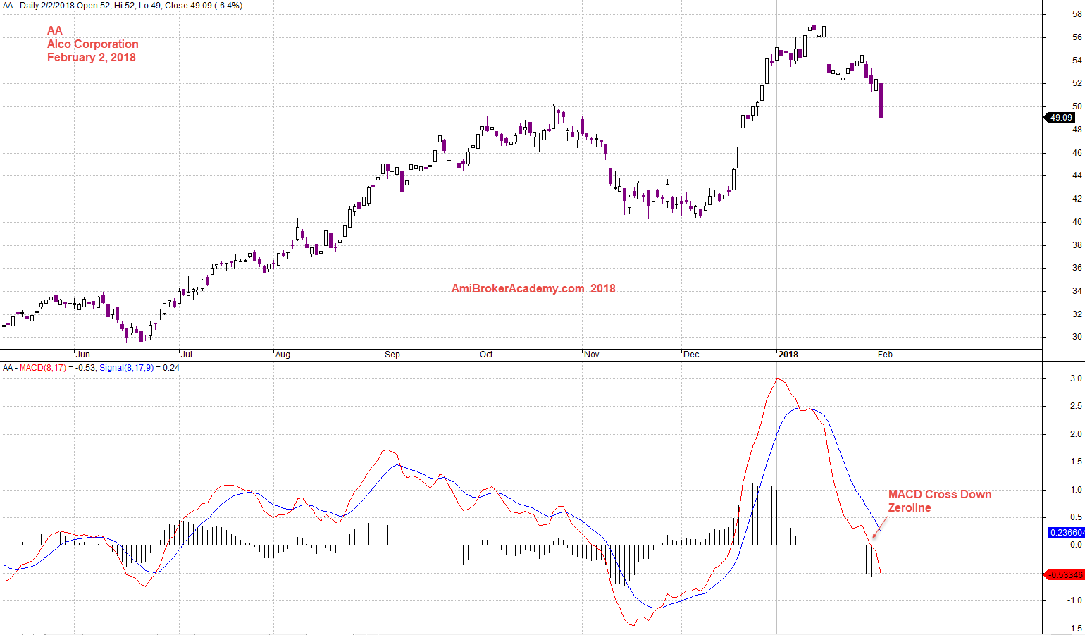Viewport: 1085px width, 635px height.
Task: Click the red -0.5334 MACD value label
Action: 1065,575
